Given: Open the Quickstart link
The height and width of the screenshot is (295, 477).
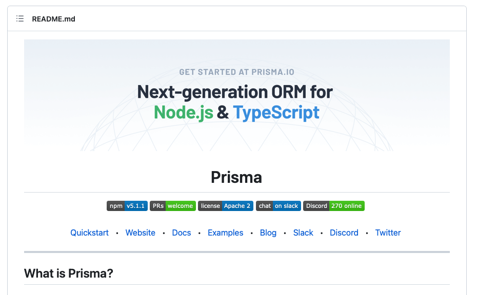Looking at the screenshot, I should click(89, 233).
